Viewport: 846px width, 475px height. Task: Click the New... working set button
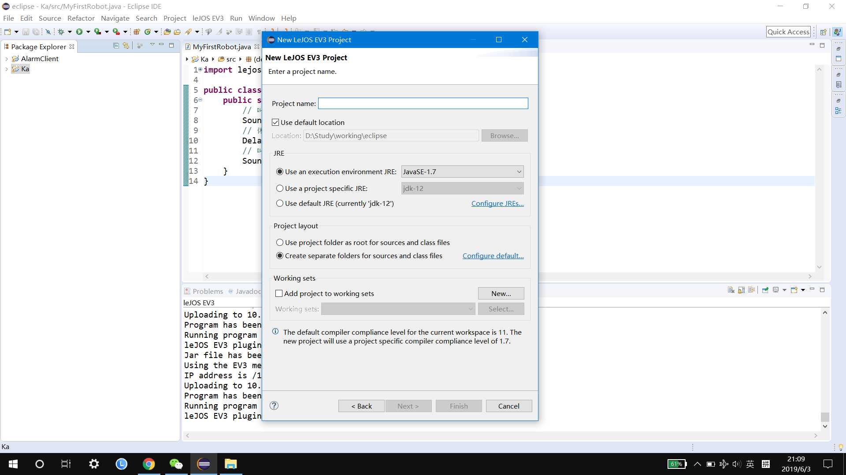501,293
